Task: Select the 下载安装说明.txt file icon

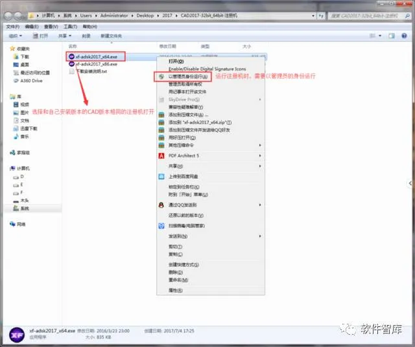Action: tap(71, 71)
